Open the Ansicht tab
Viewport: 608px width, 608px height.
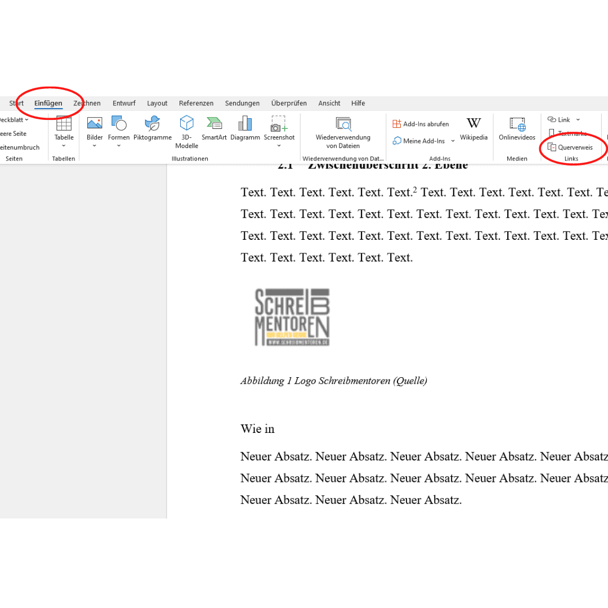click(329, 103)
